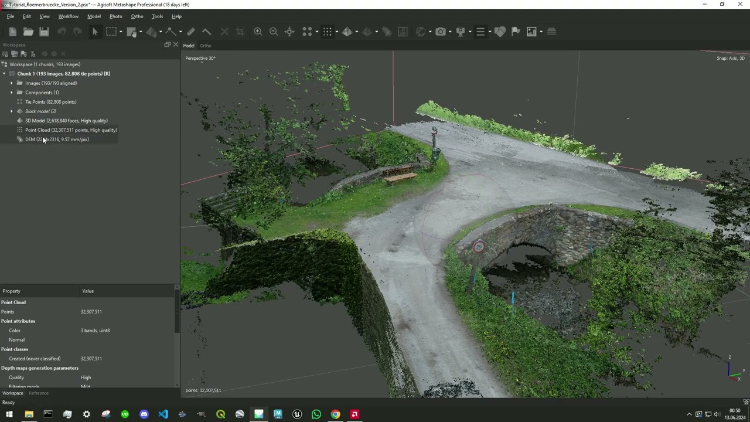Screen dimensions: 750x422
Task: Open the Draw Polyline dropdown arrow
Action: click(x=180, y=32)
